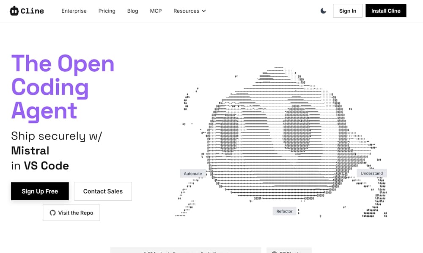Image resolution: width=423 pixels, height=253 pixels.
Task: Toggle dark mode with the moon icon
Action: [323, 11]
